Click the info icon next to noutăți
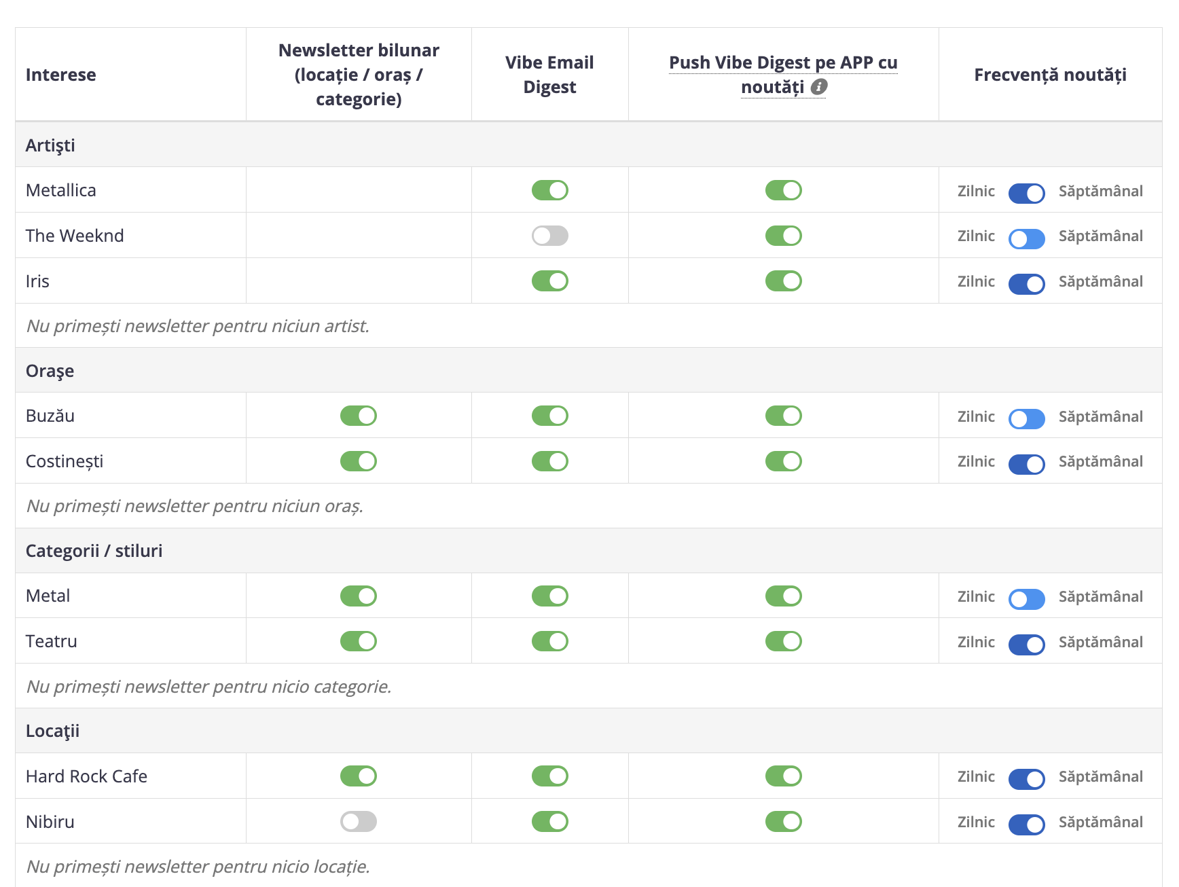Screen dimensions: 1179x887 (819, 87)
